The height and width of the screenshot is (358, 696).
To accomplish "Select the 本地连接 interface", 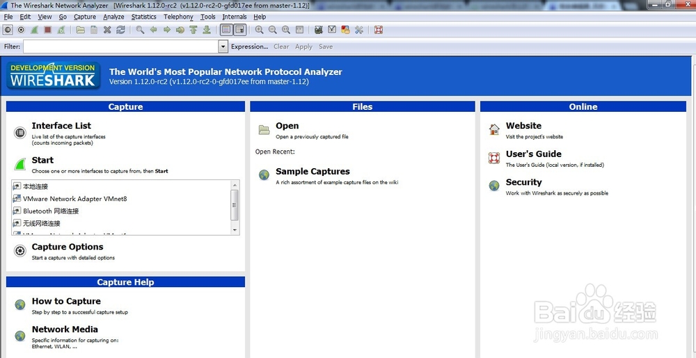I will click(35, 186).
